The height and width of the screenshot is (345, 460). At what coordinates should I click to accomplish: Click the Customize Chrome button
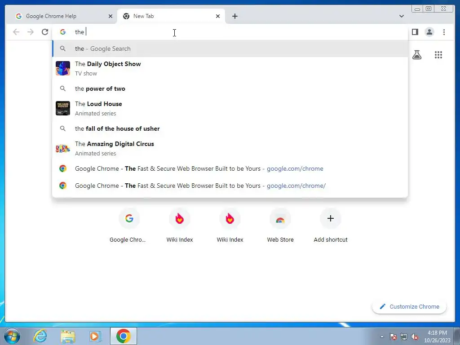[x=409, y=306]
